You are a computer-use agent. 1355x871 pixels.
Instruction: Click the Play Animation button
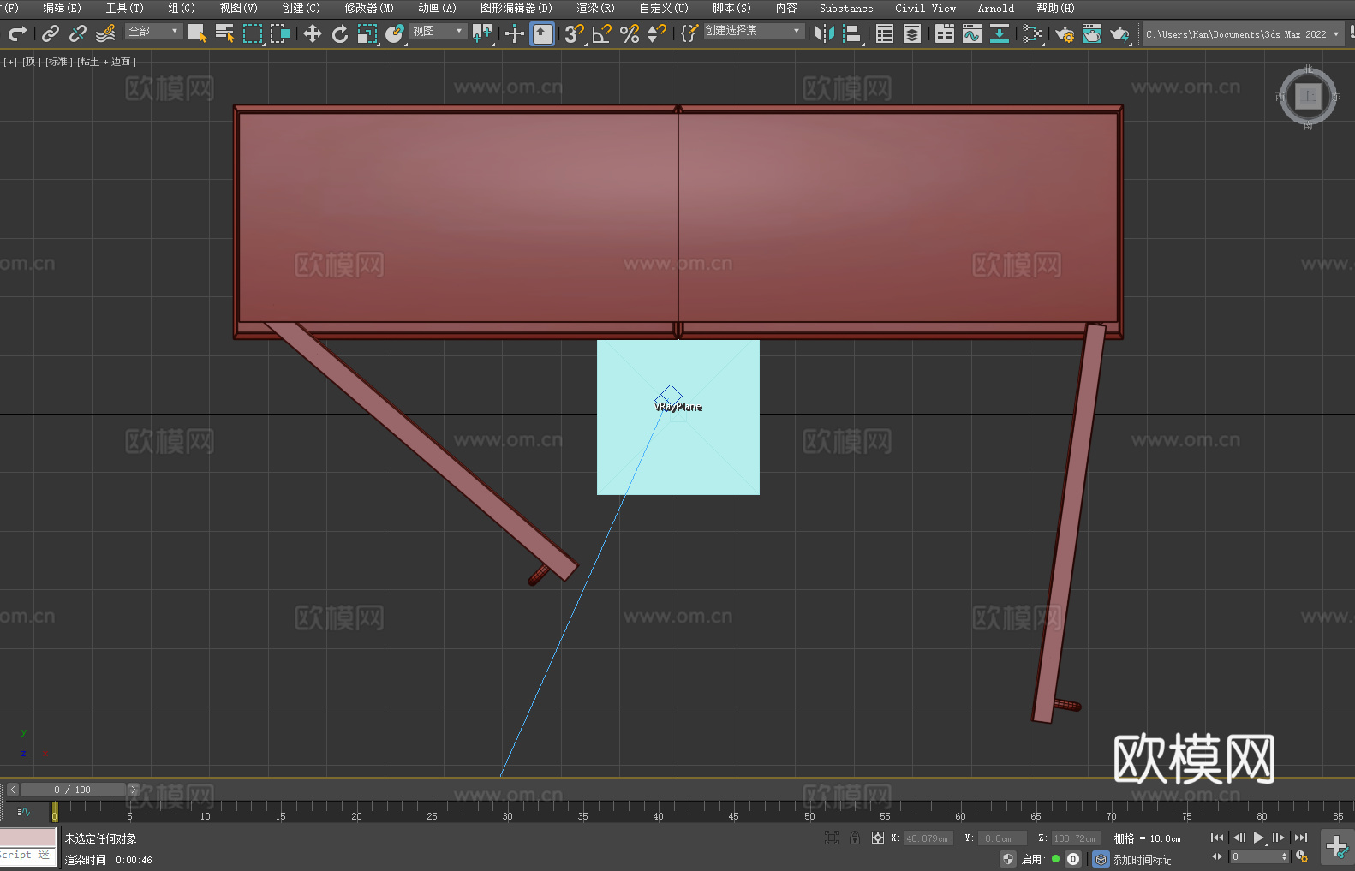(x=1259, y=838)
